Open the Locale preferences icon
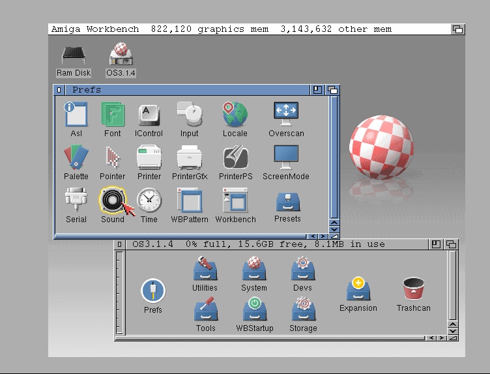490x374 pixels. [235, 115]
